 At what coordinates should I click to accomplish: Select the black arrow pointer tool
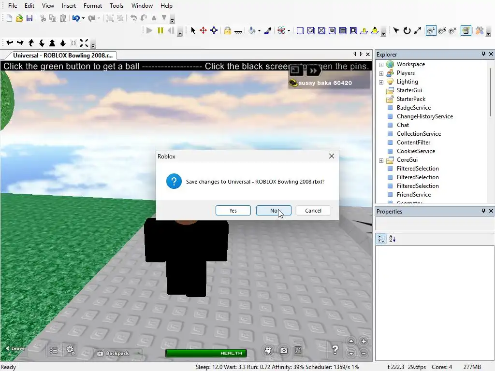coord(193,30)
